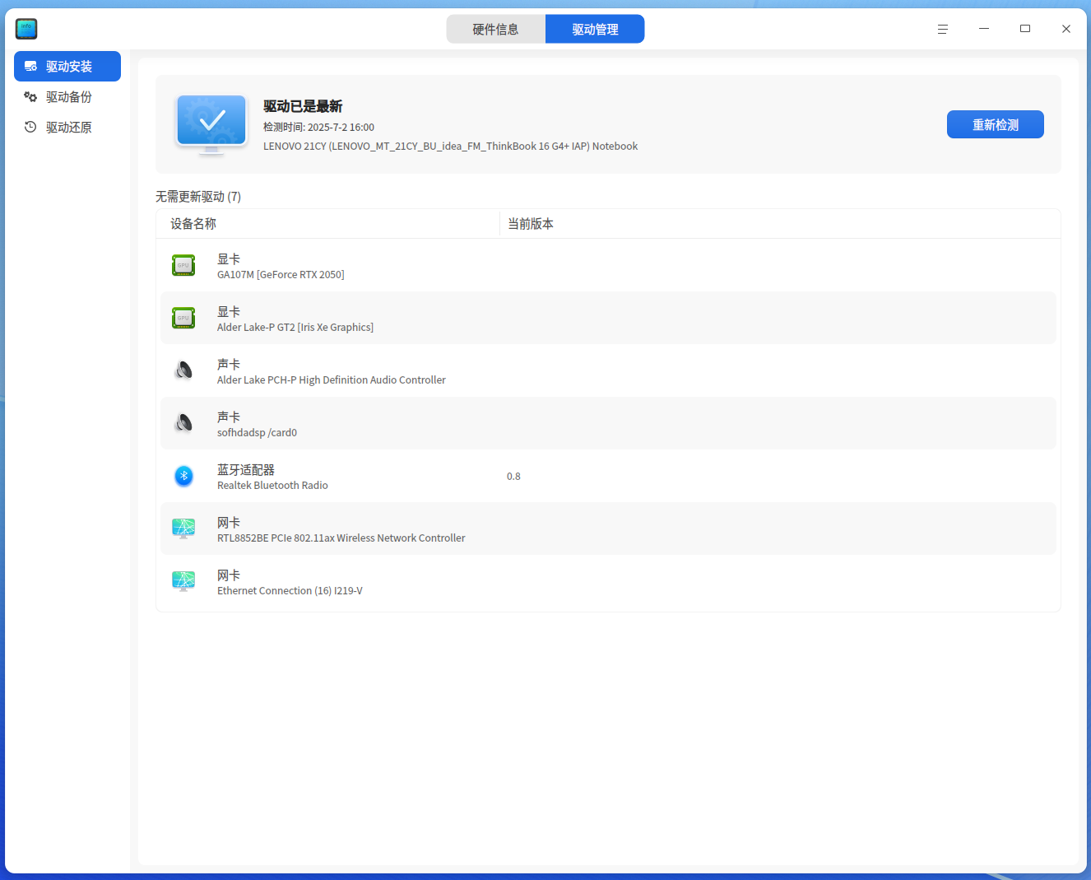This screenshot has width=1091, height=880.
Task: Click speaker icon for Alder Lake PCH-P audio
Action: [x=183, y=370]
